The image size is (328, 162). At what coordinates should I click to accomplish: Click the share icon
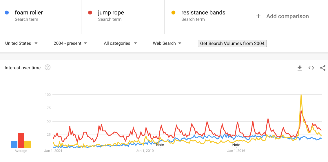click(x=323, y=68)
